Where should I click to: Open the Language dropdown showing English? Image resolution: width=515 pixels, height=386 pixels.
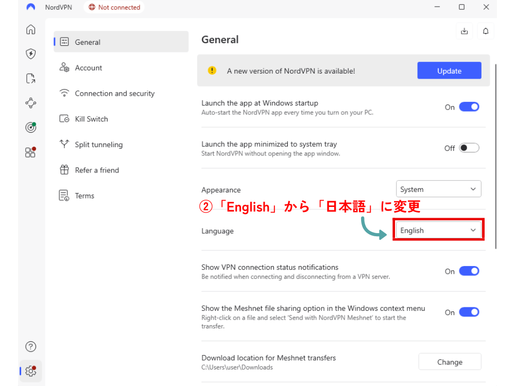pos(438,231)
